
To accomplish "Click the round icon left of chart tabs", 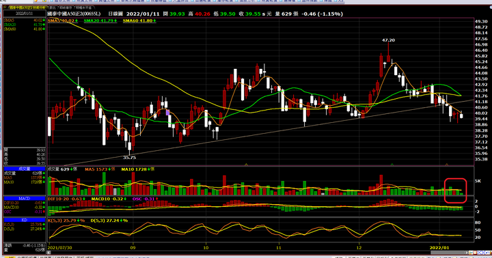I will pyautogui.click(x=5, y=8).
